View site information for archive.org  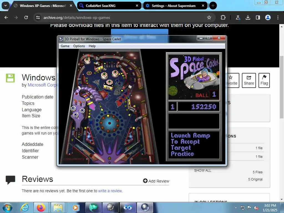(38, 17)
